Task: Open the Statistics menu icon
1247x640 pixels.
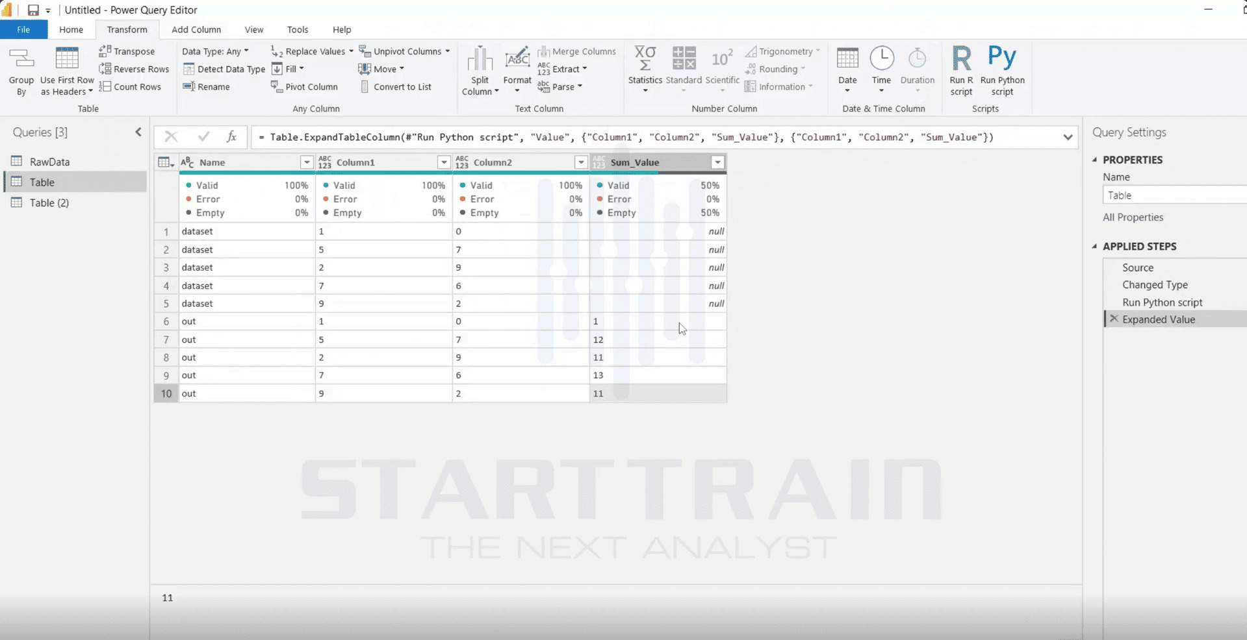Action: click(x=645, y=70)
